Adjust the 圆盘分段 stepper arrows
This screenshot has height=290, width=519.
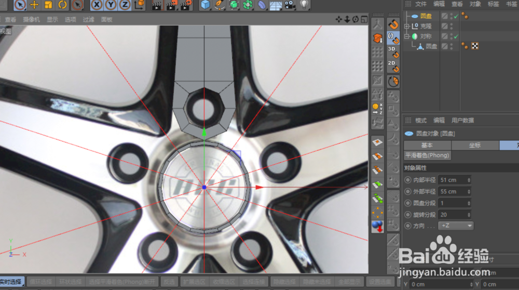(469, 203)
